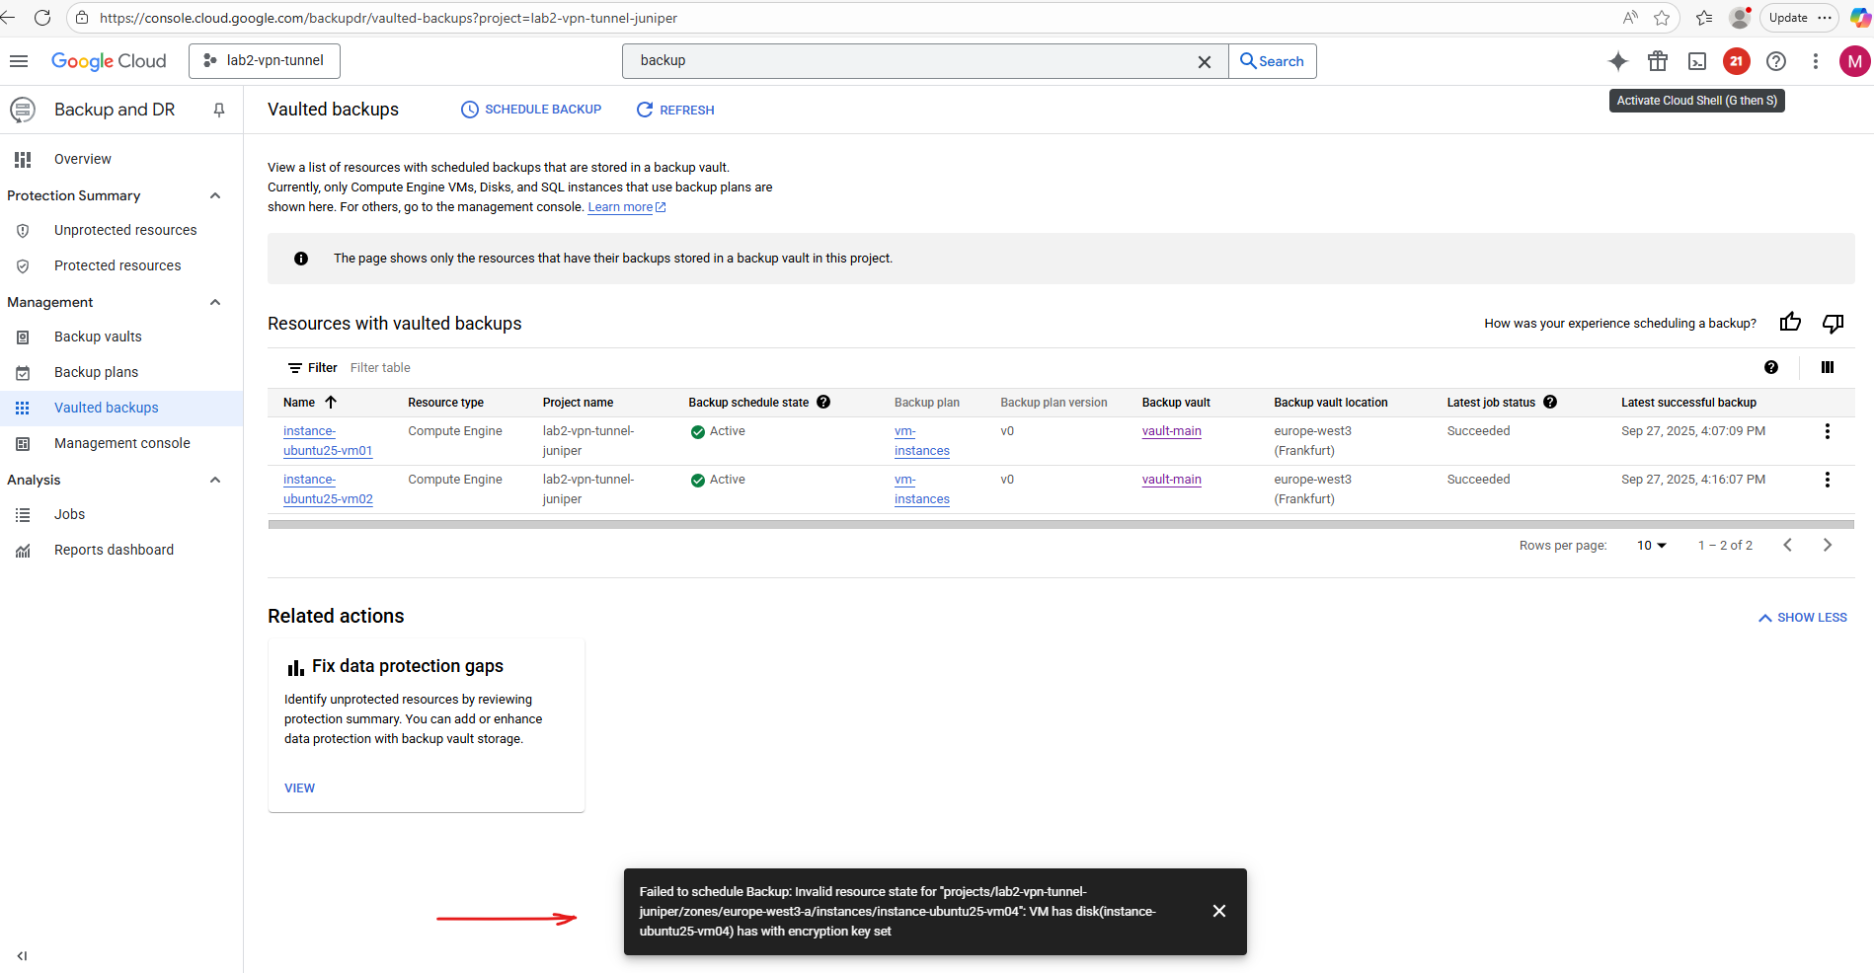Open the Gemini AI sparkle icon
The width and height of the screenshot is (1874, 973).
pos(1617,61)
